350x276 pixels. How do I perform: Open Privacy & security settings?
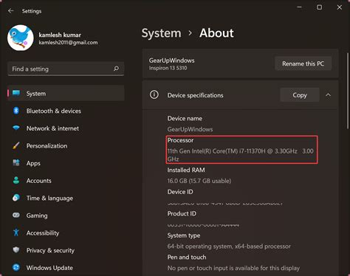coord(66,250)
